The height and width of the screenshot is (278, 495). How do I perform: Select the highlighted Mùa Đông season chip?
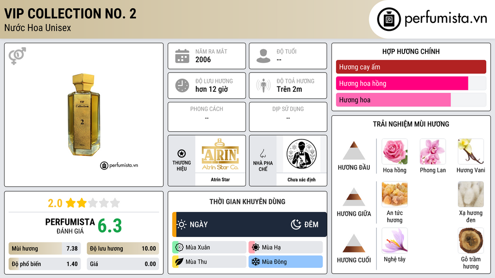point(286,262)
